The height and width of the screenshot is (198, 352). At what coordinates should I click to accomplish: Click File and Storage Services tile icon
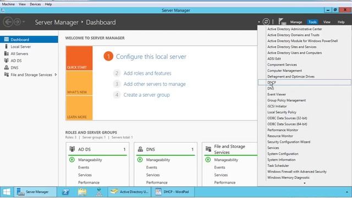pos(208,149)
